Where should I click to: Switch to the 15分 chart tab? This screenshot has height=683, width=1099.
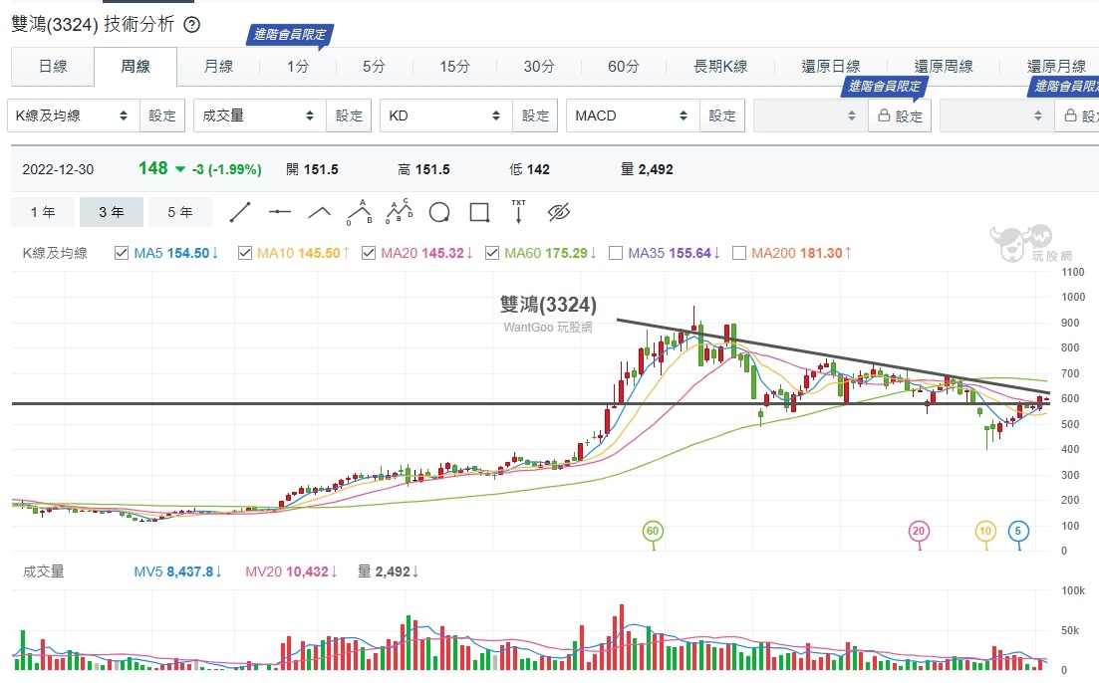coord(454,67)
